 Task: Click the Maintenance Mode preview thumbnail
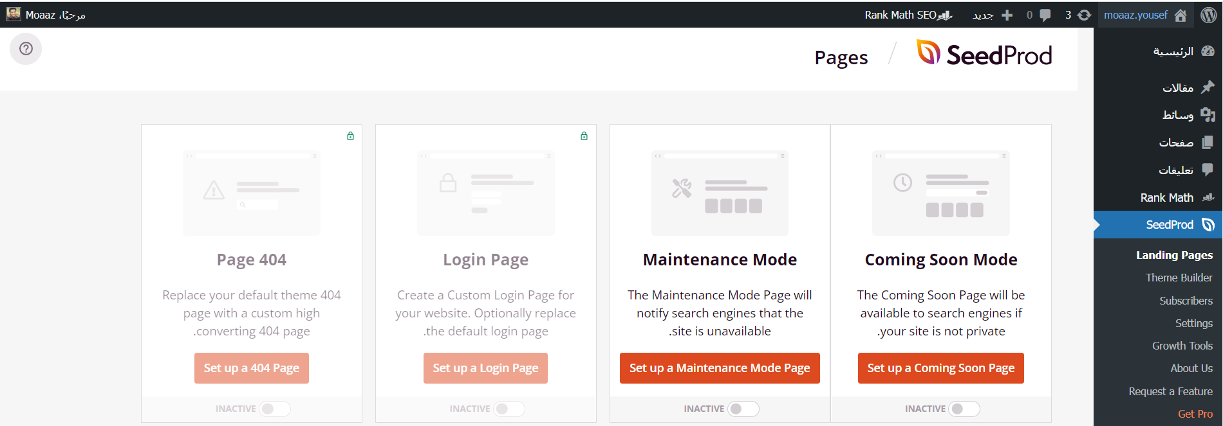point(720,193)
